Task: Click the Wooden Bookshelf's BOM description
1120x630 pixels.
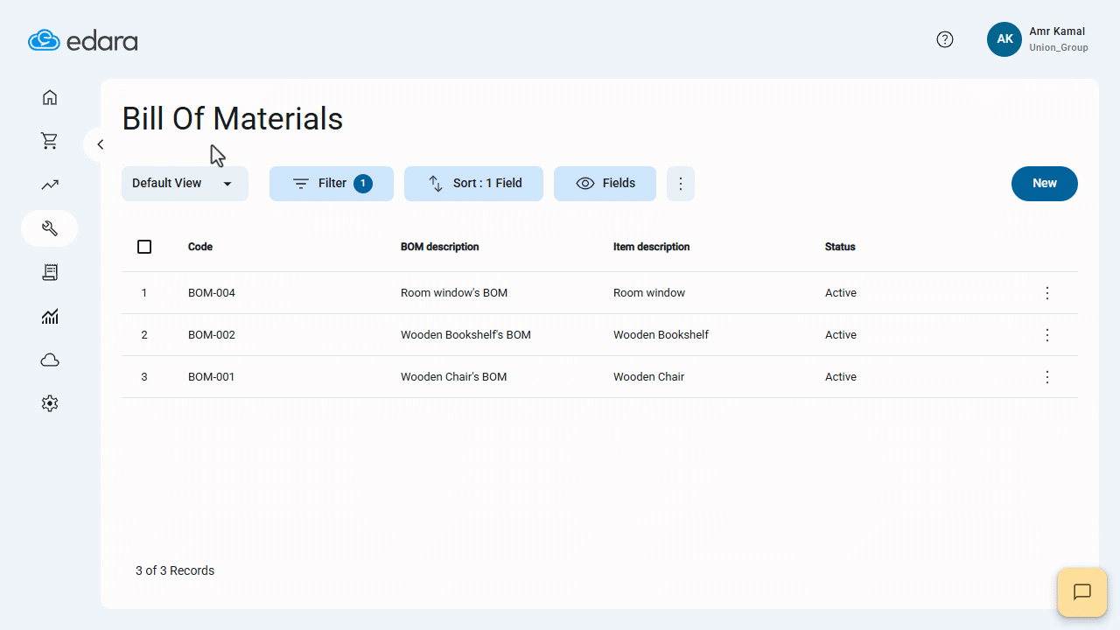Action: (465, 335)
